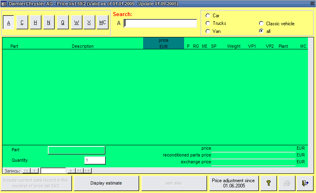Click the price EUR column header
Viewport: 316px width, 193px height.
[x=164, y=43]
